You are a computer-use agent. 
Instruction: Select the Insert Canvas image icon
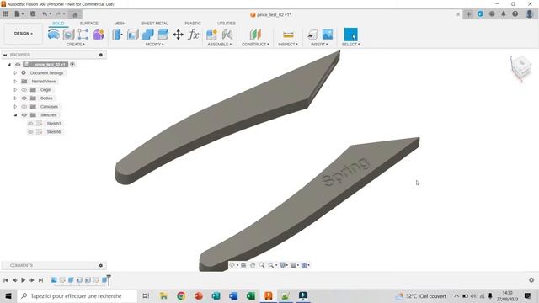(328, 35)
